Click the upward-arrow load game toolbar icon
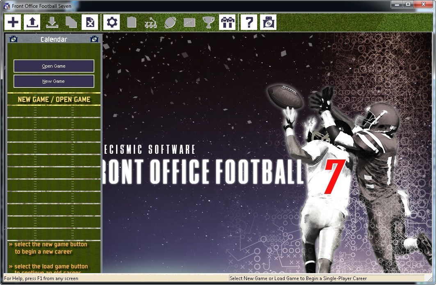Viewport: 436px width, 285px height. [32, 22]
